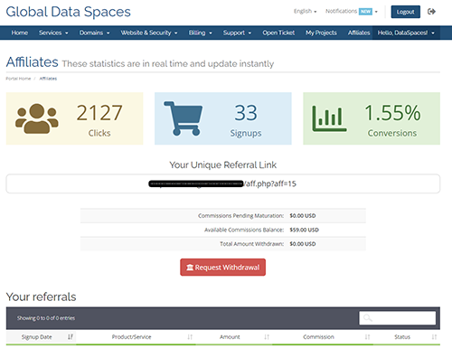Click the Request Withdrawal button
This screenshot has width=452, height=348.
point(222,268)
